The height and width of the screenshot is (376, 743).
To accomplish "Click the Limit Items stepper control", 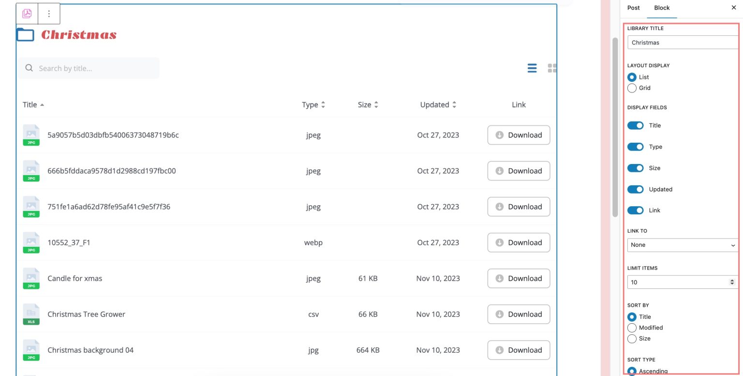I will click(x=732, y=282).
